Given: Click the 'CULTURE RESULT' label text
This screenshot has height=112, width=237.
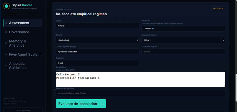Looking at the screenshot, I should coord(63,9).
